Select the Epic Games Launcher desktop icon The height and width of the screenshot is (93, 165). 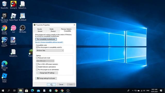[4, 18]
